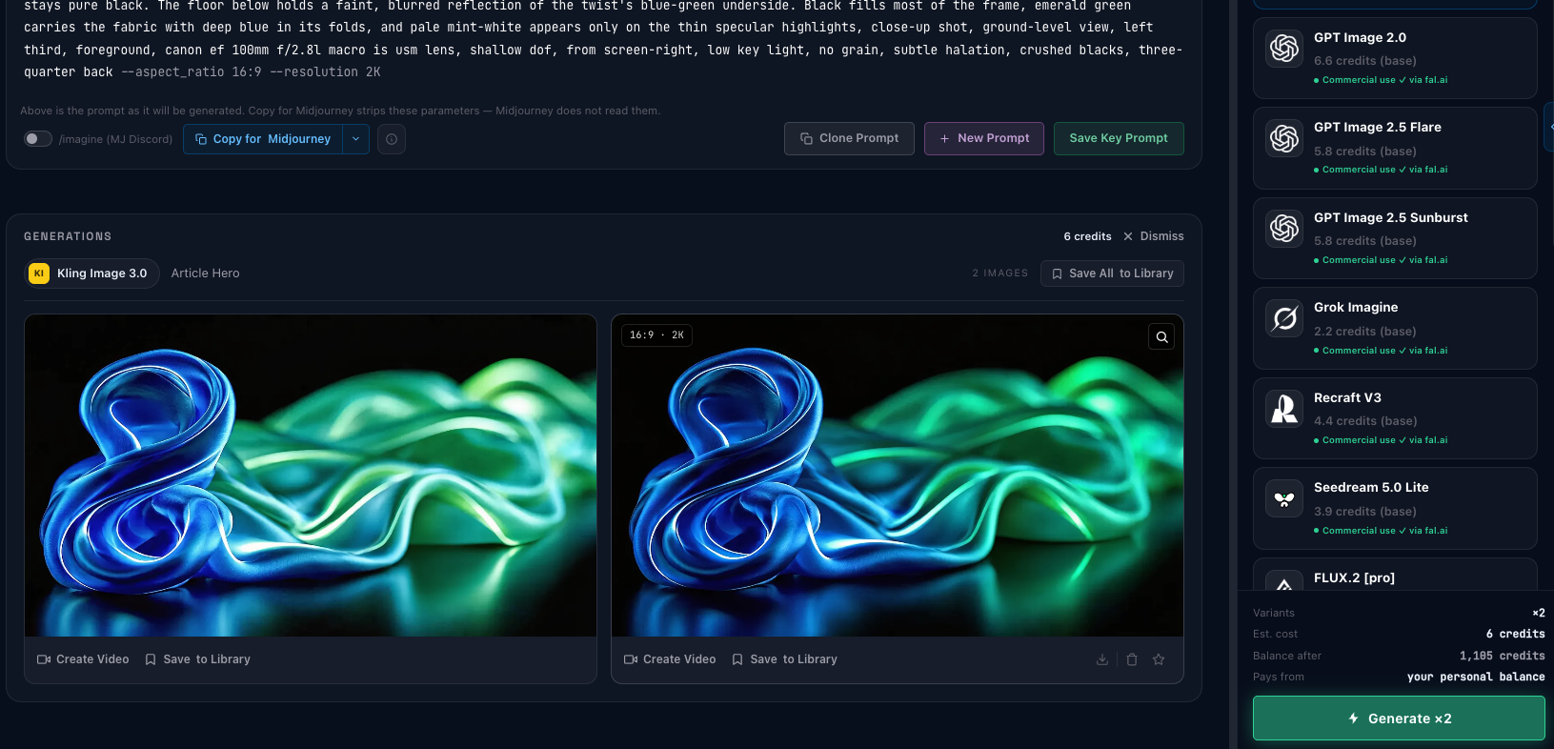Click Save All to Library
The image size is (1554, 749).
[x=1112, y=273]
